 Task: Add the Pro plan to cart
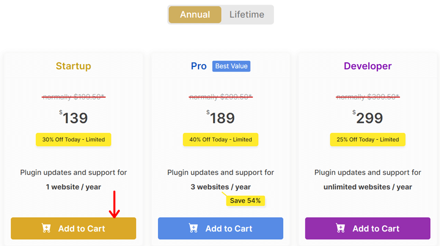[x=221, y=228]
